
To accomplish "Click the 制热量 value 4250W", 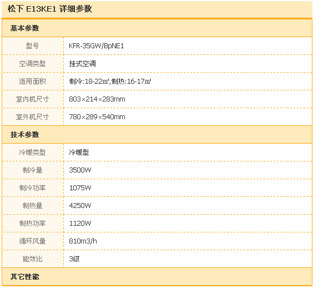I will click(80, 206).
